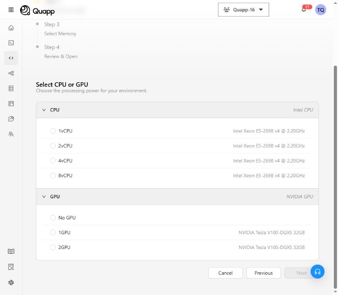Click the NVIDIA Tesla text in the 1GPU row
Image resolution: width=338 pixels, height=295 pixels.
pyautogui.click(x=272, y=233)
